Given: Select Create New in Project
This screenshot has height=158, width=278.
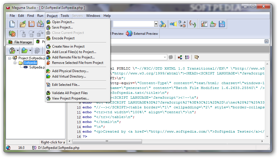Looking at the screenshot, I should pos(78,46).
